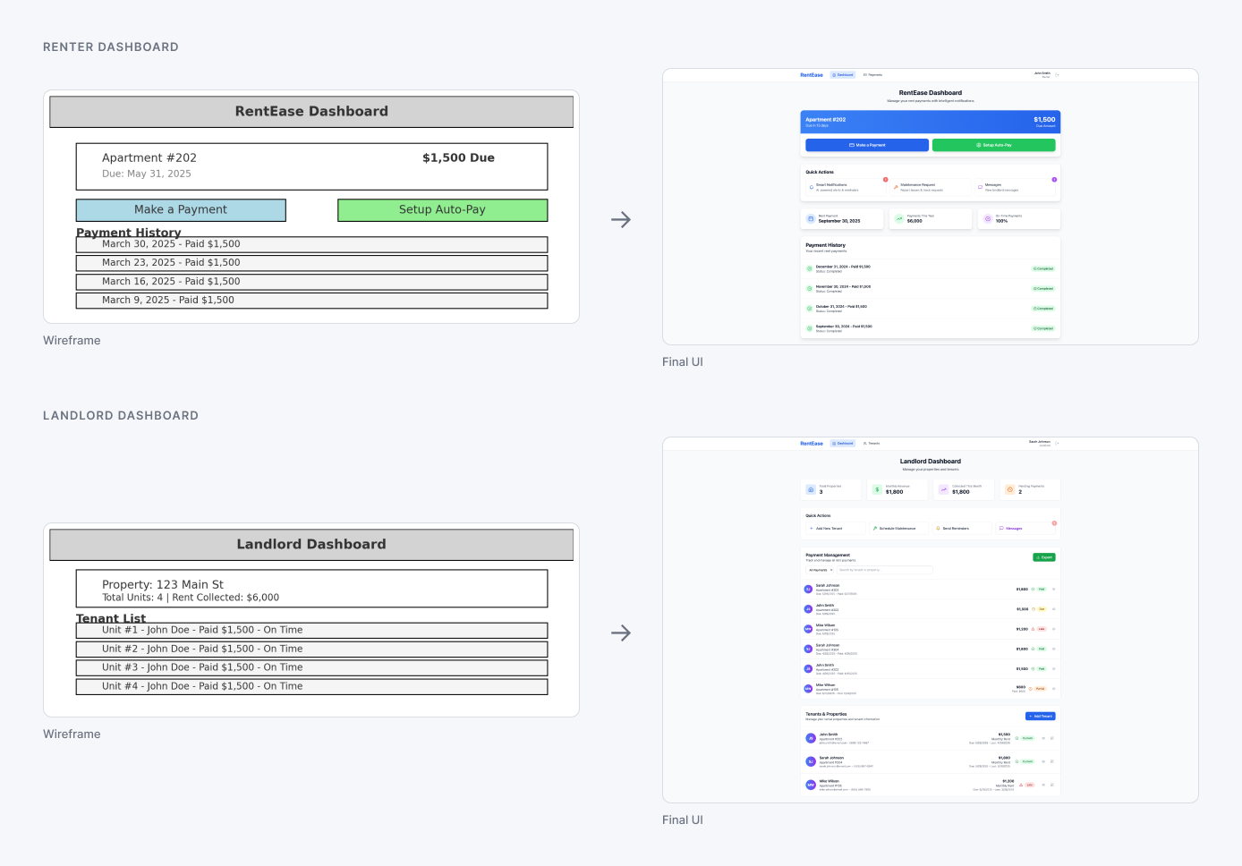
Task: Click the edit icon on John Smith's tenant row
Action: coord(1052,738)
